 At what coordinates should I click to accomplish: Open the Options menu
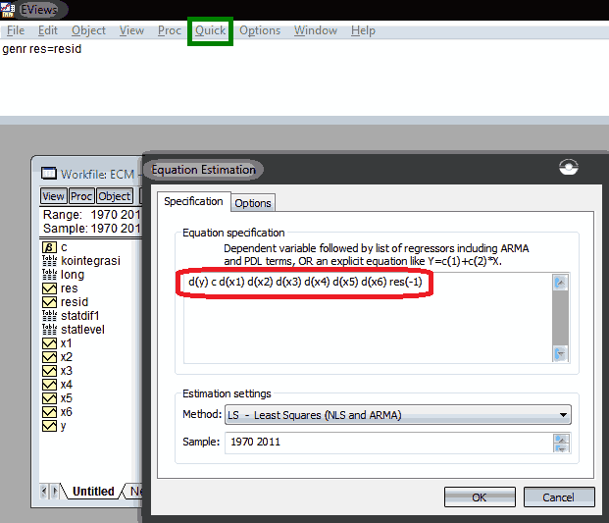[260, 30]
